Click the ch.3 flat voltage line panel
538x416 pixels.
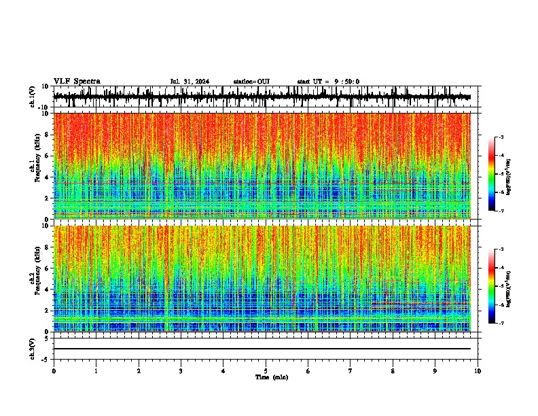(266, 349)
